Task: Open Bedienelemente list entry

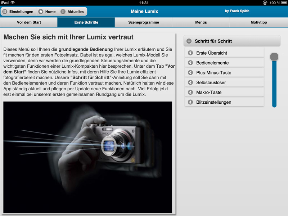Action: 224,63
